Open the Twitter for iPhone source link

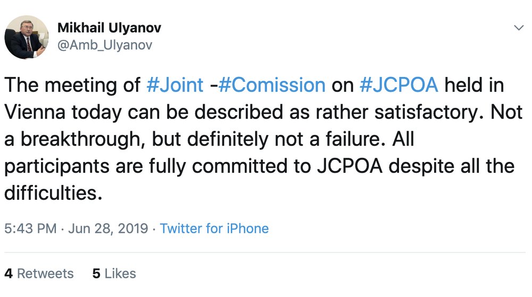[214, 228]
